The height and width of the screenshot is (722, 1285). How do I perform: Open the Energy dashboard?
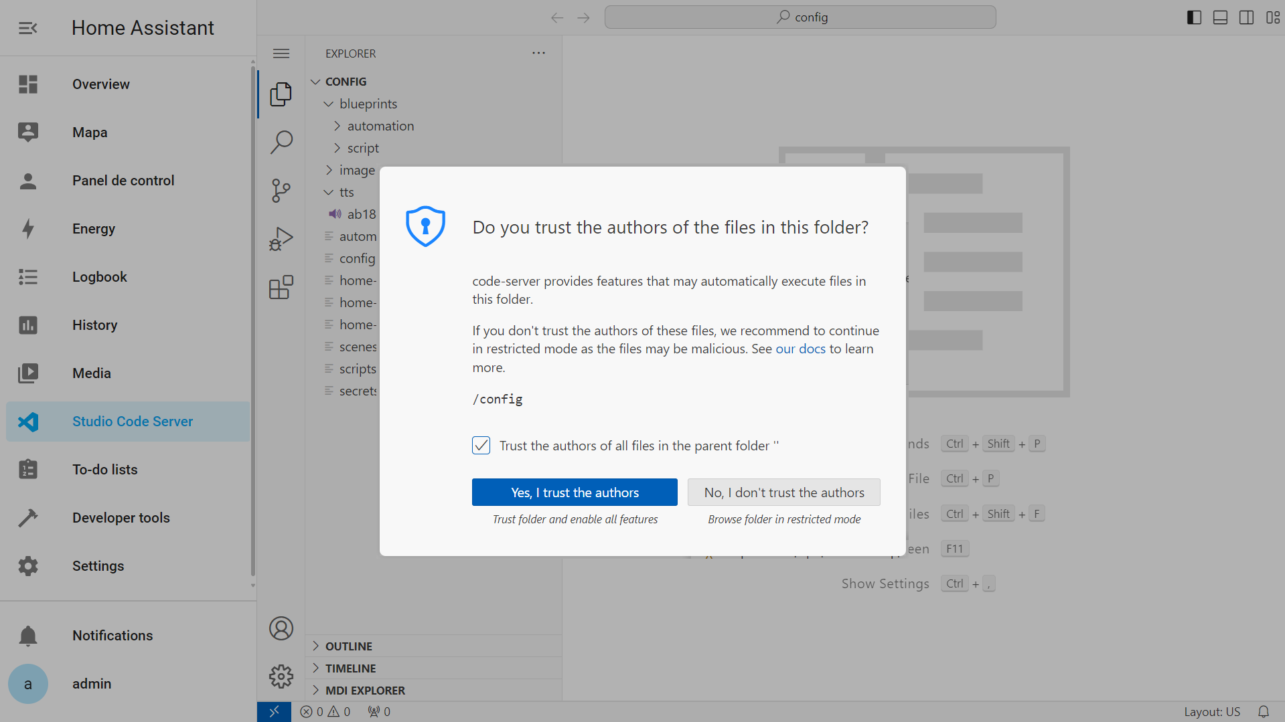point(128,229)
